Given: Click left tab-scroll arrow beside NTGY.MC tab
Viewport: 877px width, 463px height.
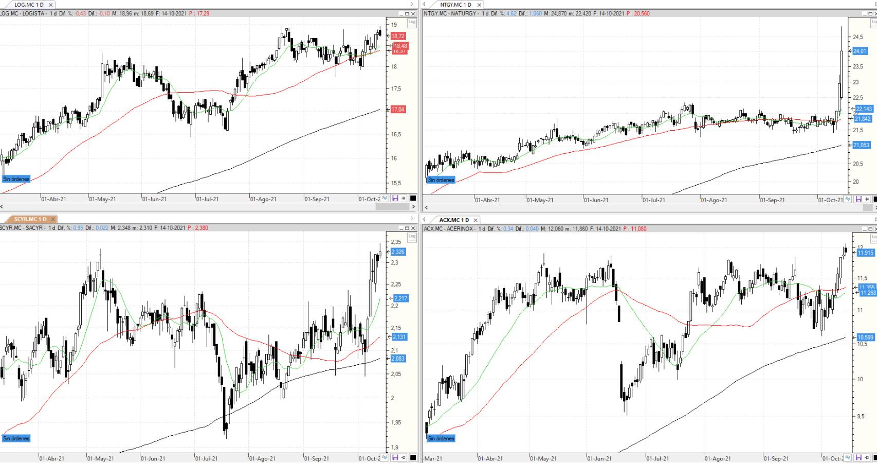Looking at the screenshot, I should click(x=425, y=4).
